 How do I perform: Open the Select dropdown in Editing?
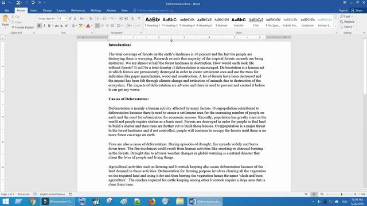point(347,27)
